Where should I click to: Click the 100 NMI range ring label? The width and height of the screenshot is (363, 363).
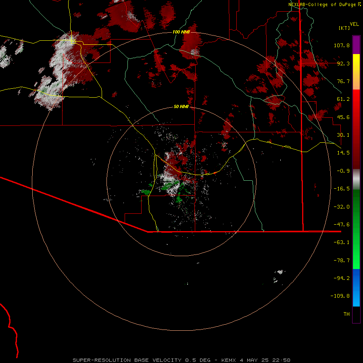coord(181,32)
